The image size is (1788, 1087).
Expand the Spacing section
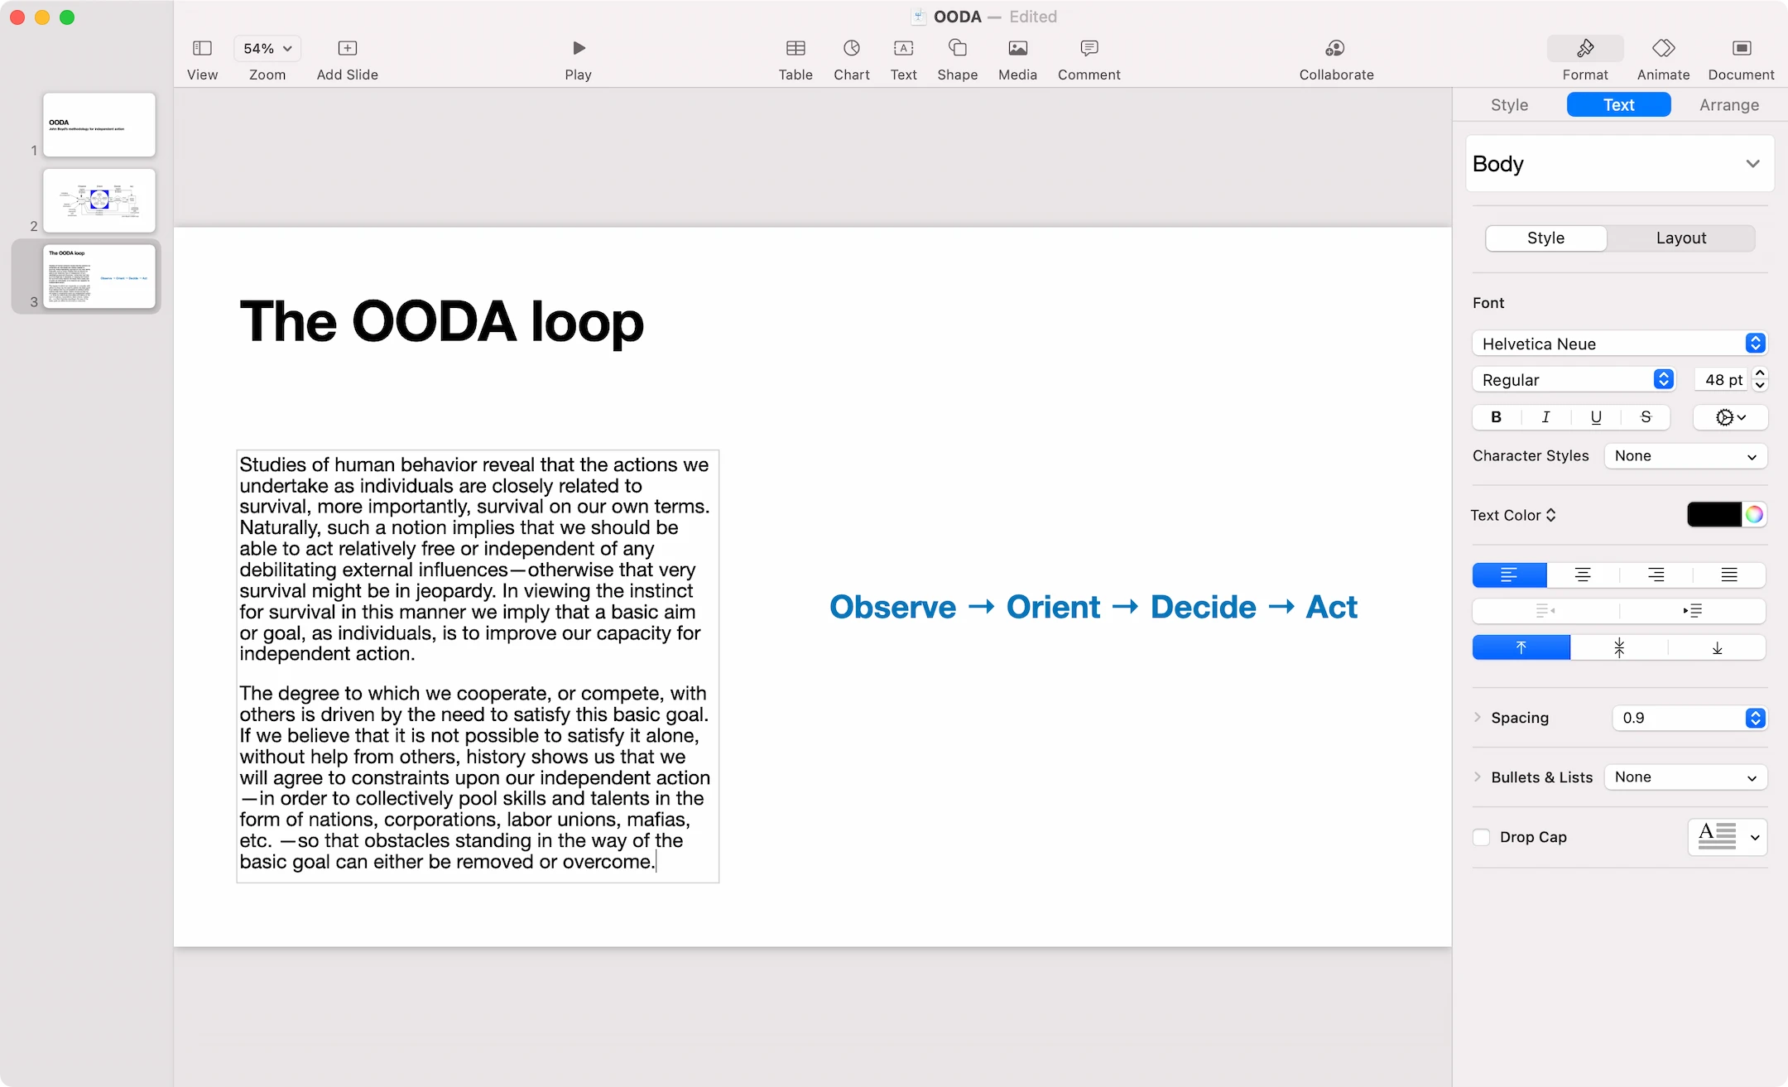click(x=1478, y=718)
